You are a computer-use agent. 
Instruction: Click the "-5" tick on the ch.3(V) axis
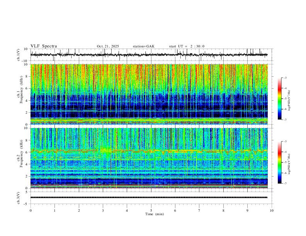tap(26, 204)
